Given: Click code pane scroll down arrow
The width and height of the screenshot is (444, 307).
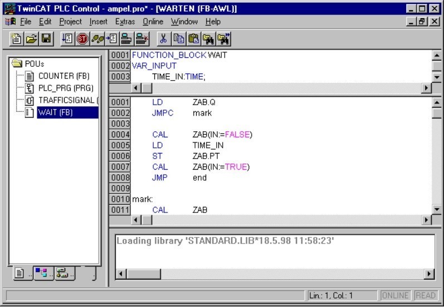Looking at the screenshot, I should (x=437, y=210).
